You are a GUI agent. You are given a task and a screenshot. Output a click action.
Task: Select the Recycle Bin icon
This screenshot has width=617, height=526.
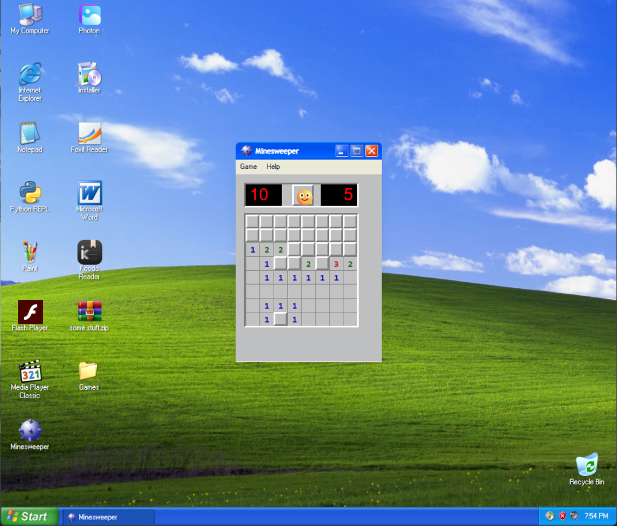click(587, 469)
